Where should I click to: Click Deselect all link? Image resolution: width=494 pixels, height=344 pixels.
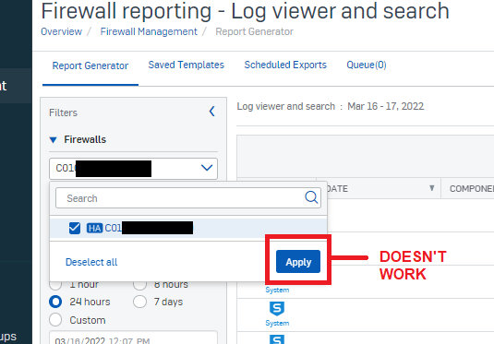coord(91,262)
